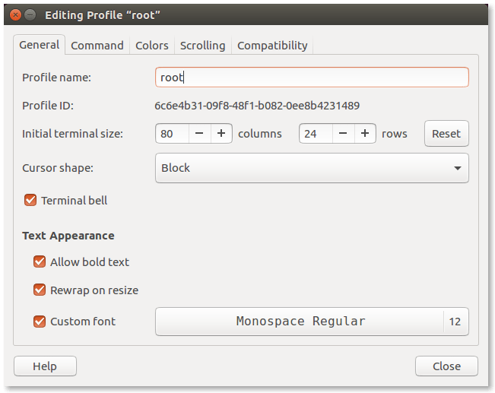Switch to the Scrolling tab
Image resolution: width=495 pixels, height=393 pixels.
point(203,46)
